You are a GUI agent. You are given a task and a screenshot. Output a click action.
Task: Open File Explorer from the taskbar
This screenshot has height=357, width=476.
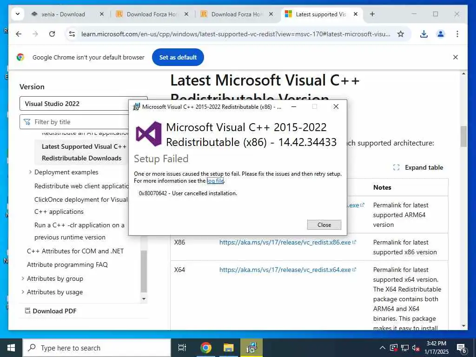[228, 348]
